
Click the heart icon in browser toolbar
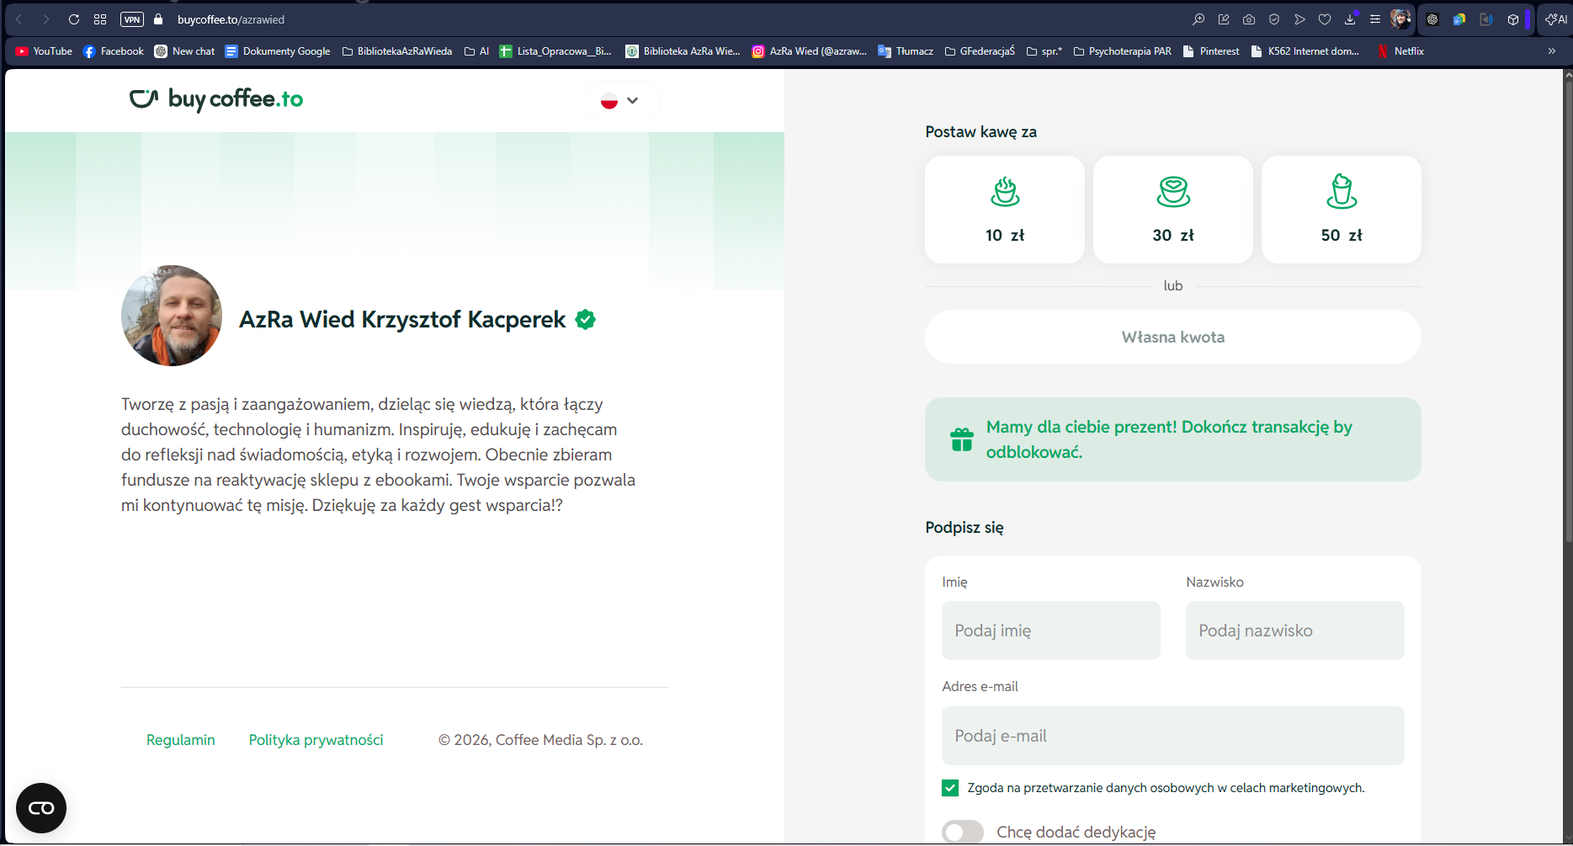[x=1325, y=19]
